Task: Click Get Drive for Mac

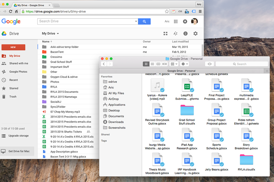Action: point(17,151)
